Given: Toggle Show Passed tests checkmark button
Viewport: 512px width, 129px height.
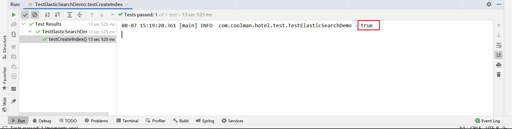Looking at the screenshot, I should pos(25,15).
